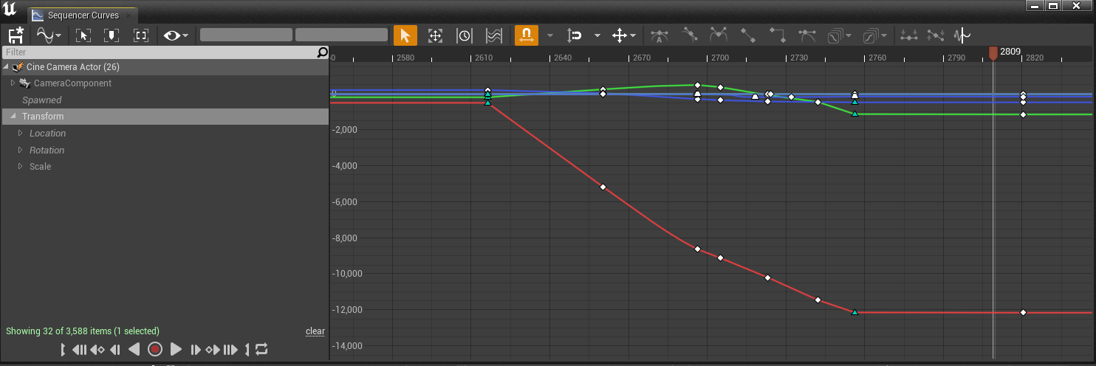Expand the Location channel group
Viewport: 1096px width, 366px height.
tap(21, 134)
